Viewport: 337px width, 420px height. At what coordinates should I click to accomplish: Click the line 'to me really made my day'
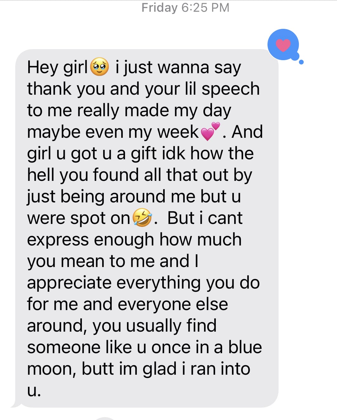(129, 111)
